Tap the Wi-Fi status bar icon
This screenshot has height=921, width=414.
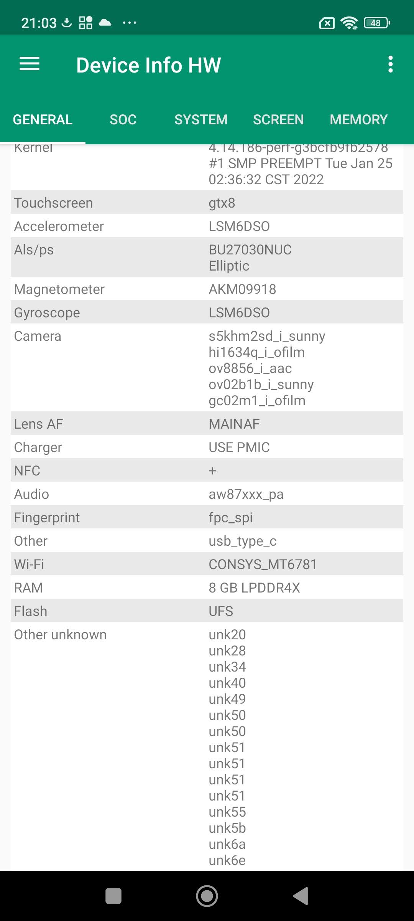[x=349, y=23]
